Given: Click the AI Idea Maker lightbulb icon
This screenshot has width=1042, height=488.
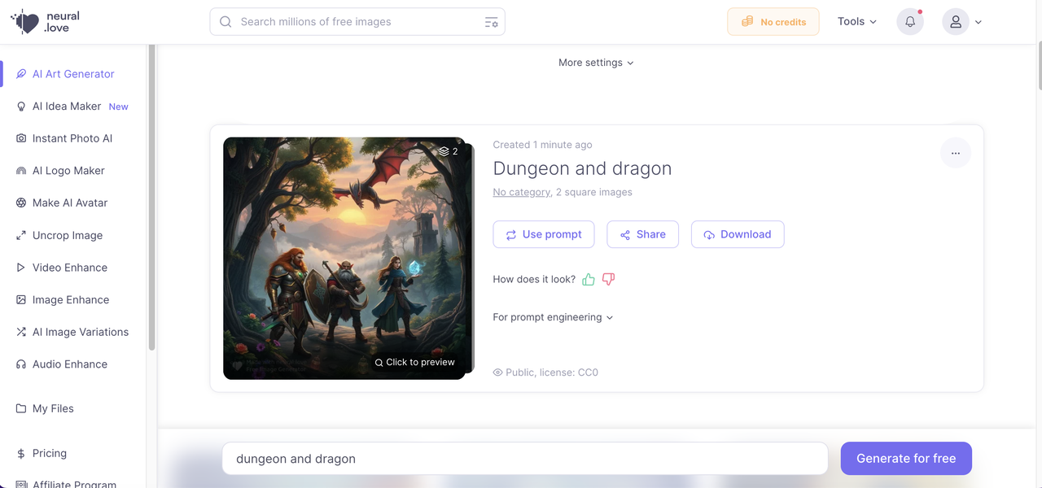Looking at the screenshot, I should pos(21,107).
